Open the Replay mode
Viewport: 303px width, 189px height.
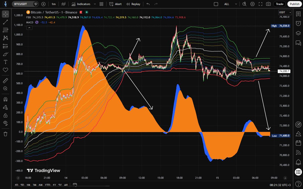pos(133,4)
